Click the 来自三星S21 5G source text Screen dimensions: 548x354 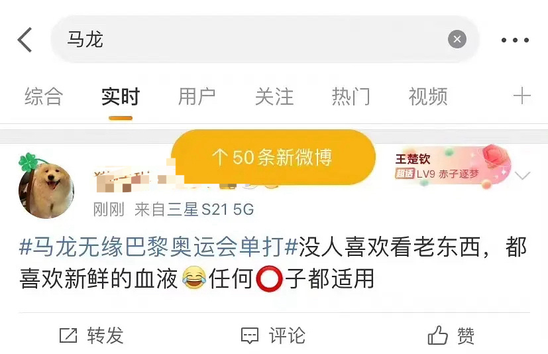pos(194,209)
